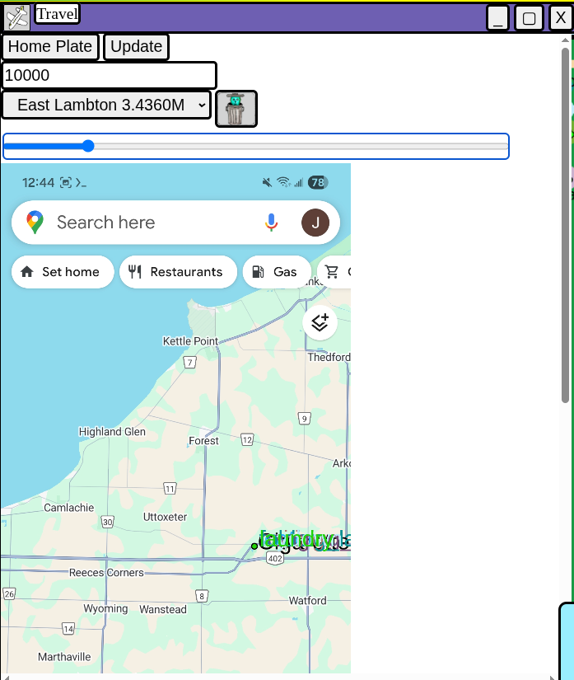Click the blue range slider handle

point(88,147)
